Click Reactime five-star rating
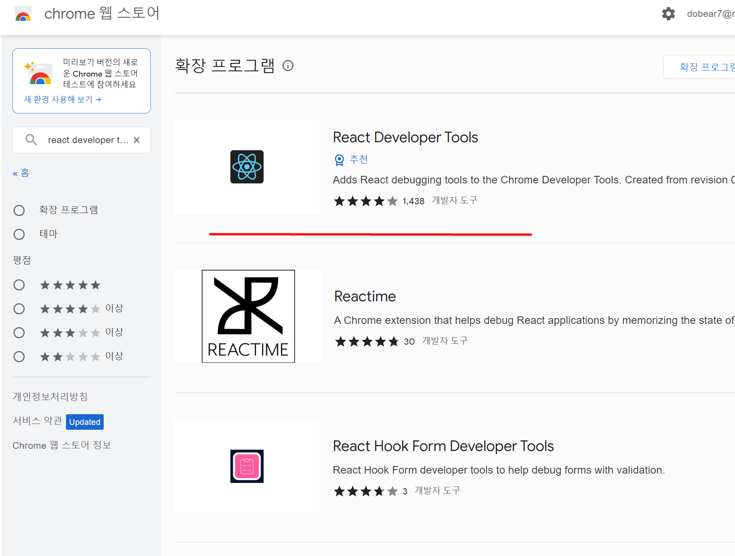This screenshot has width=735, height=556. coord(367,342)
